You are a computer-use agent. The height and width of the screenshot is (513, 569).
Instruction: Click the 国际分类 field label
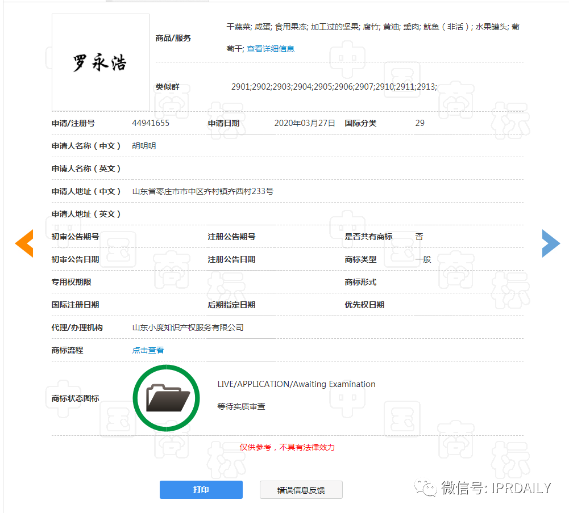click(x=360, y=123)
